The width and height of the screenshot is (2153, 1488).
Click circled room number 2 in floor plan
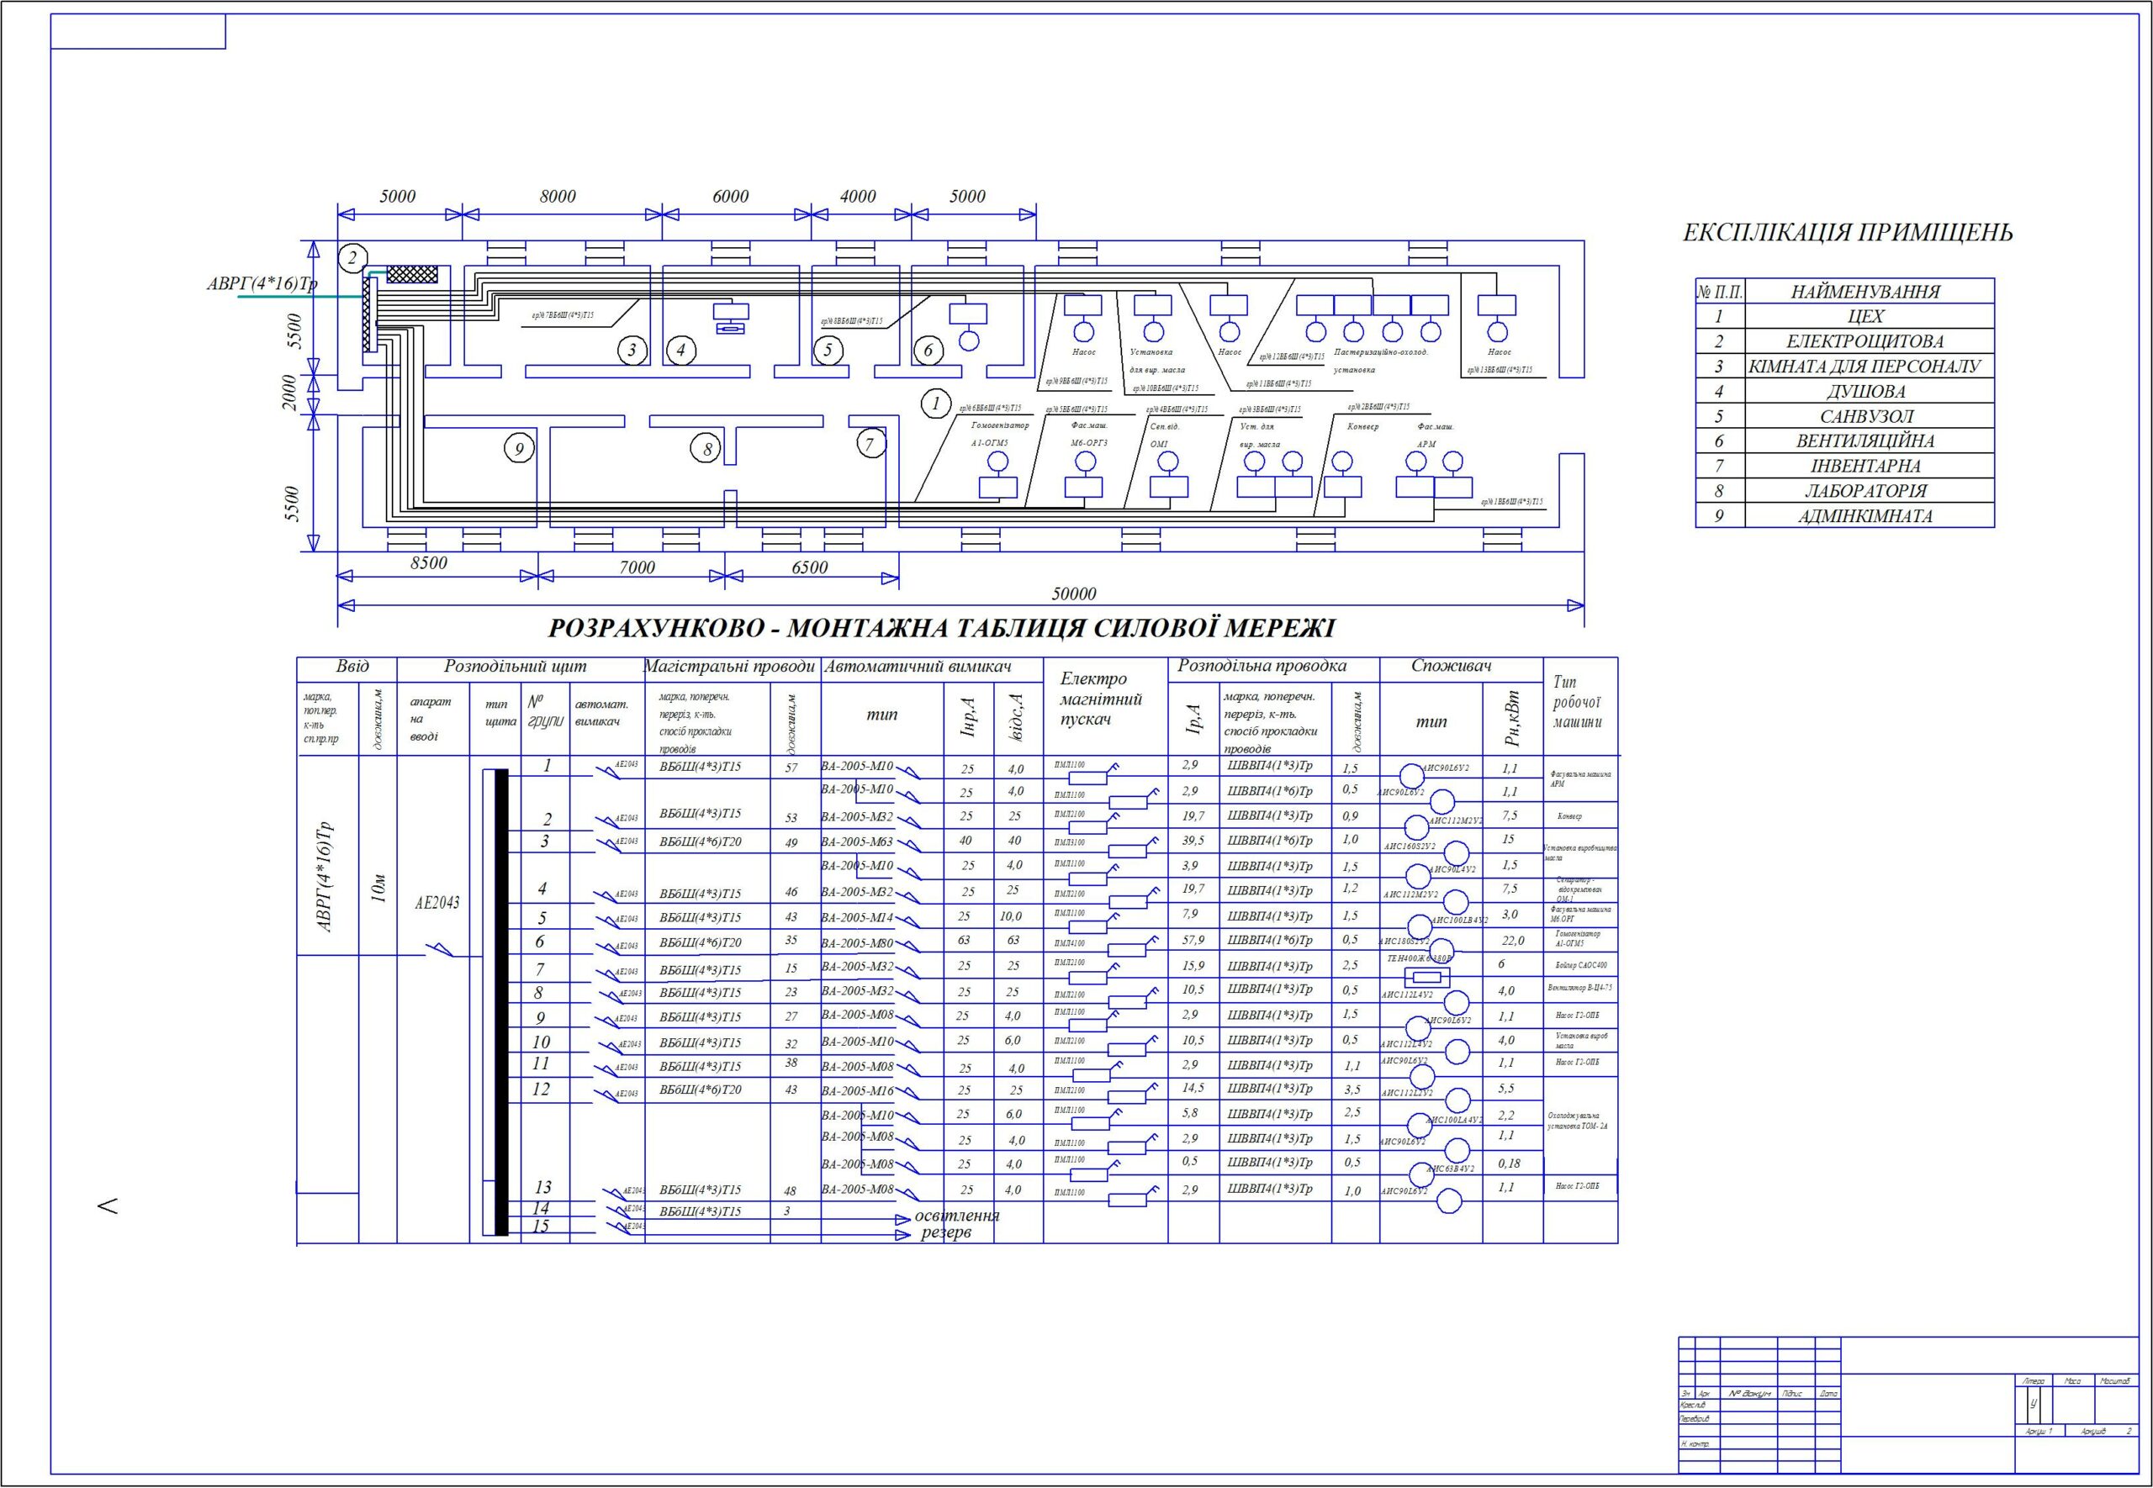352,258
